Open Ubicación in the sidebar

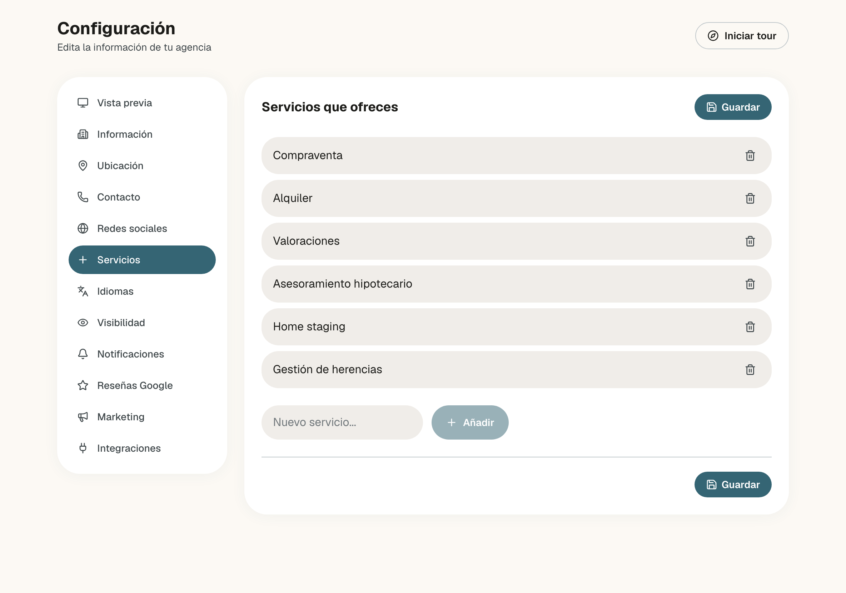tap(142, 166)
